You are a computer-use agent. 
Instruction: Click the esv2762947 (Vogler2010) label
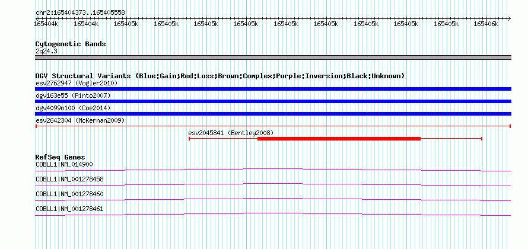pos(77,83)
